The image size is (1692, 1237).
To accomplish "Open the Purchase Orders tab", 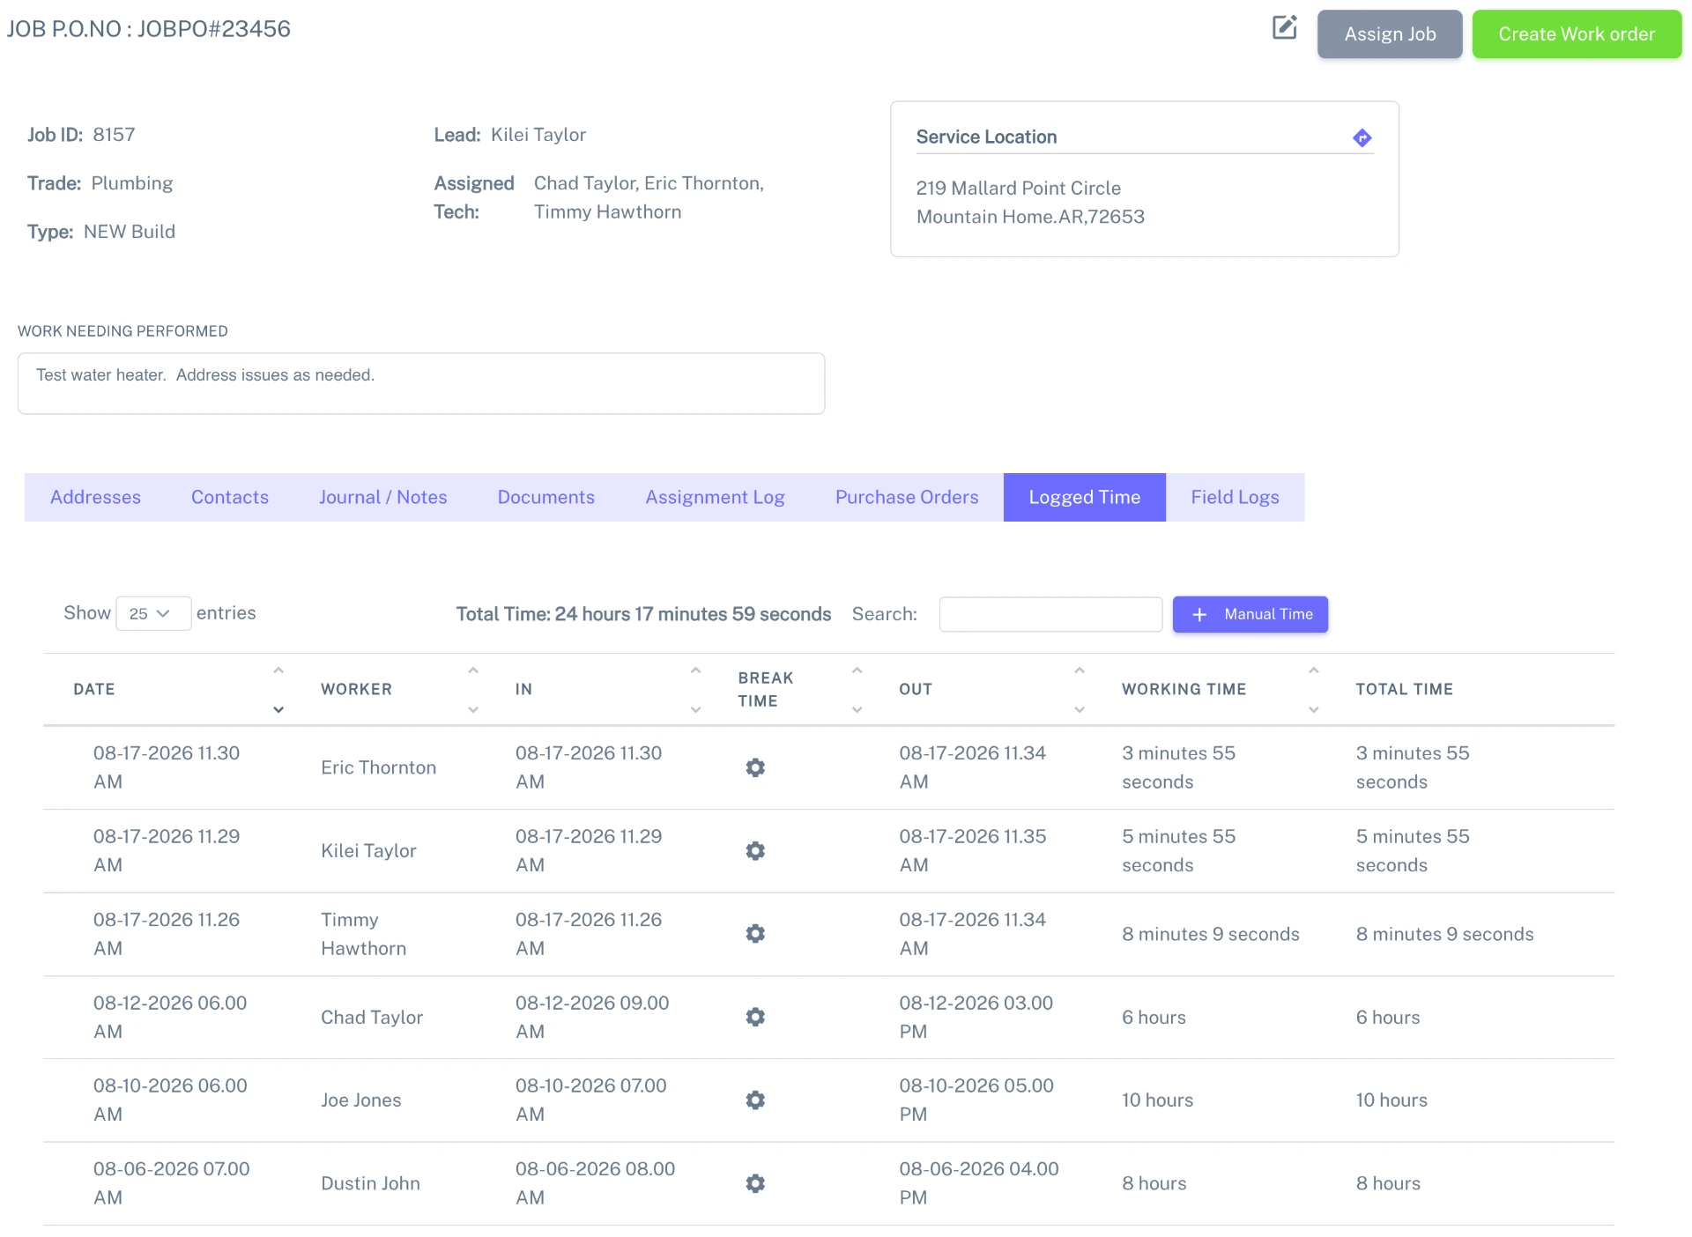I will 907,497.
